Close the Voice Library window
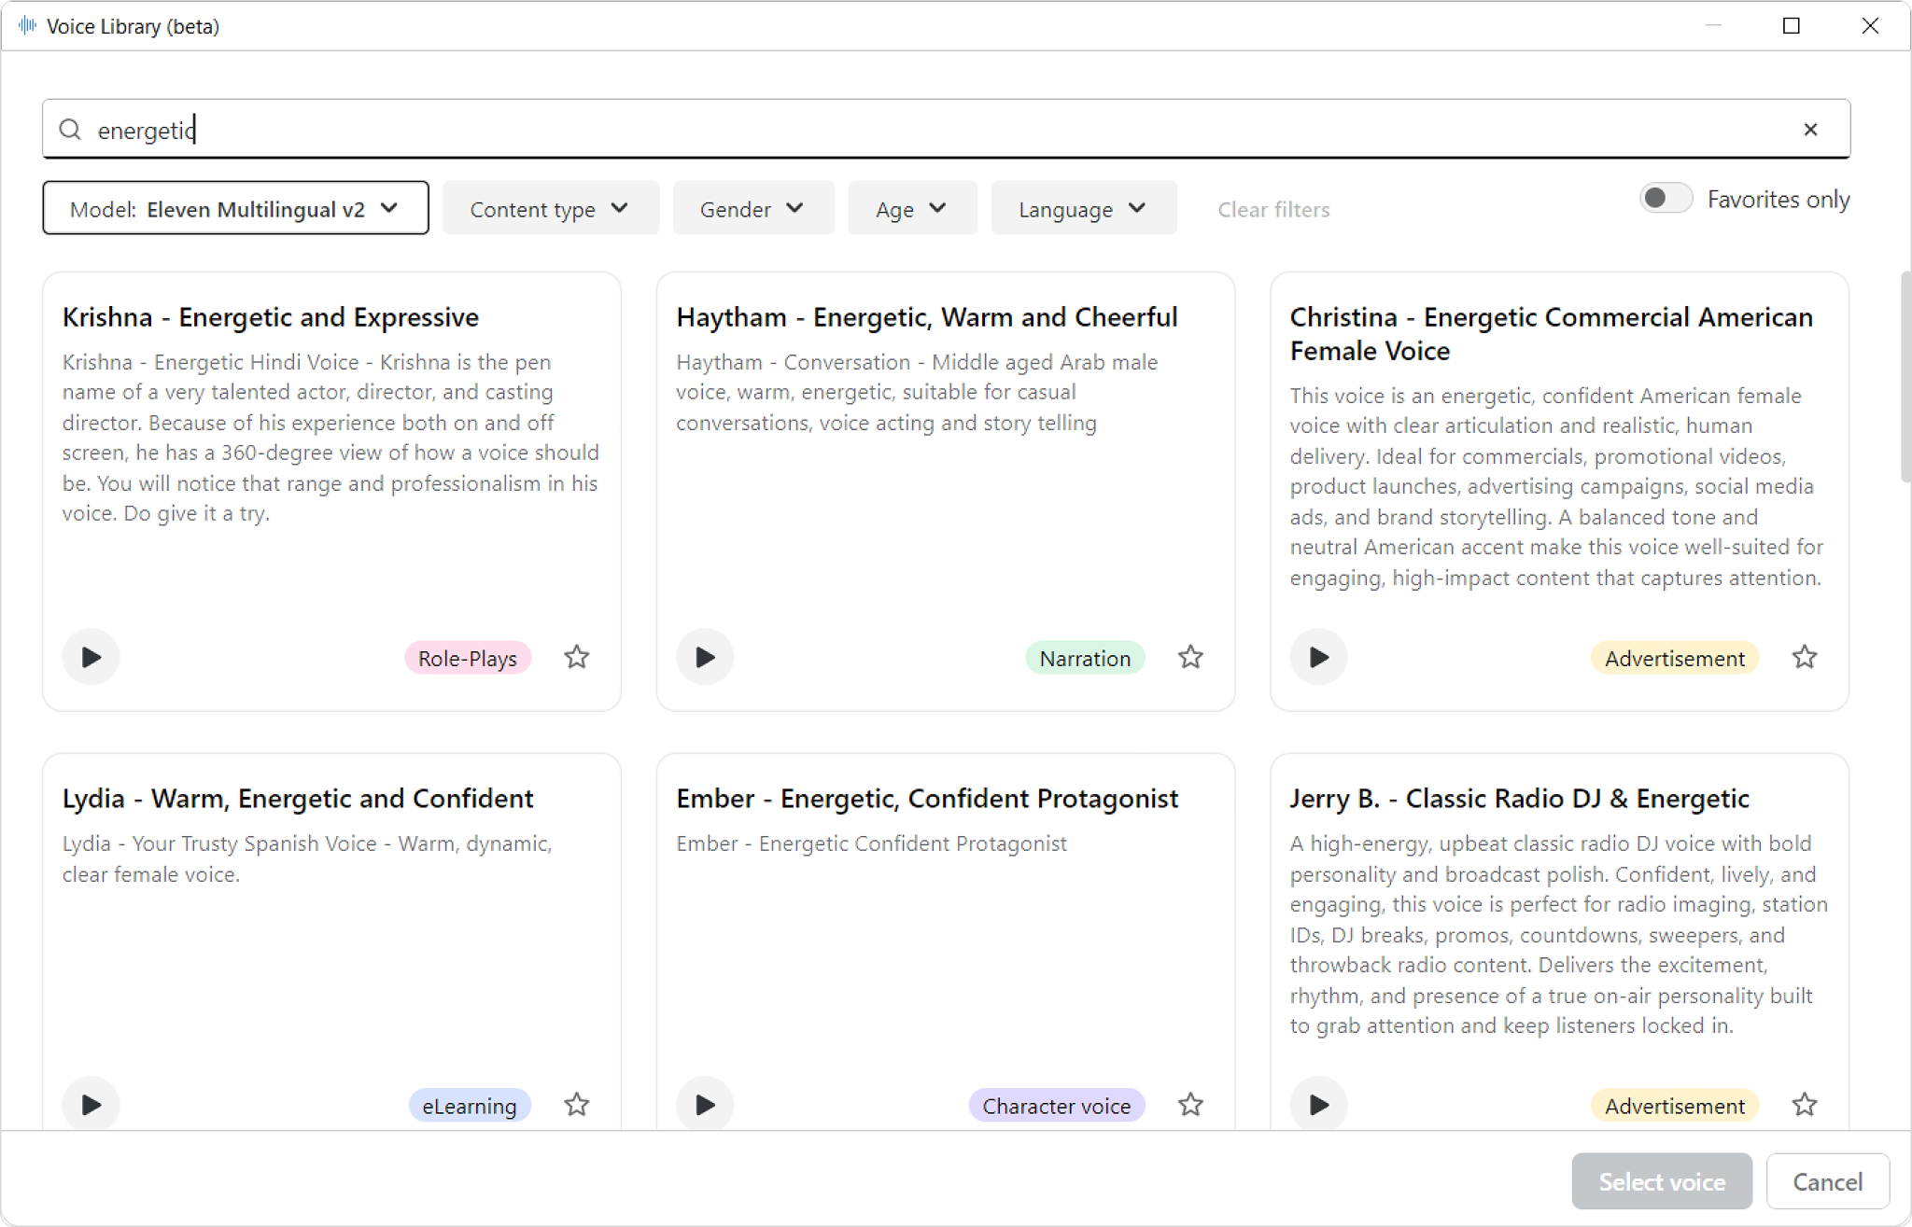Image resolution: width=1912 pixels, height=1227 pixels. pos(1870,25)
